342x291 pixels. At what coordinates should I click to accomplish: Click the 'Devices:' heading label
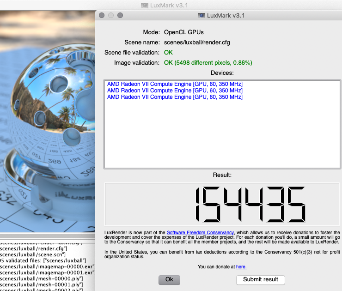coord(222,73)
